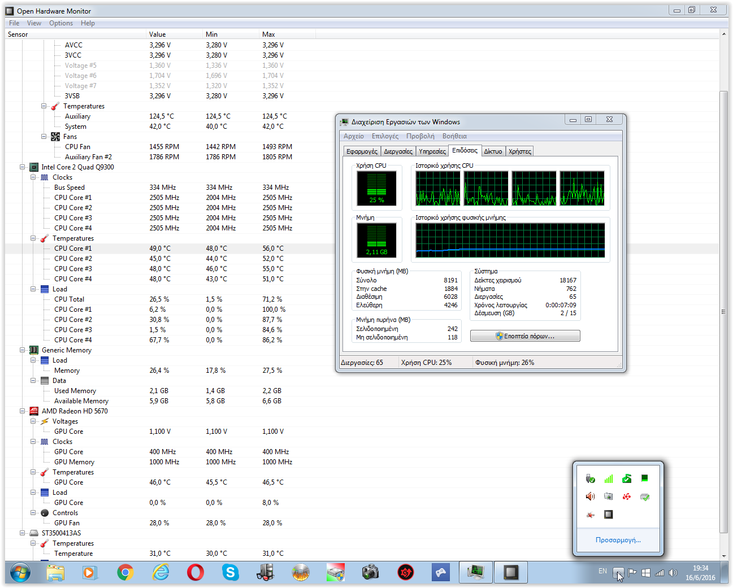Launch Internet Explorer from the taskbar
This screenshot has width=733, height=588.
[x=161, y=573]
